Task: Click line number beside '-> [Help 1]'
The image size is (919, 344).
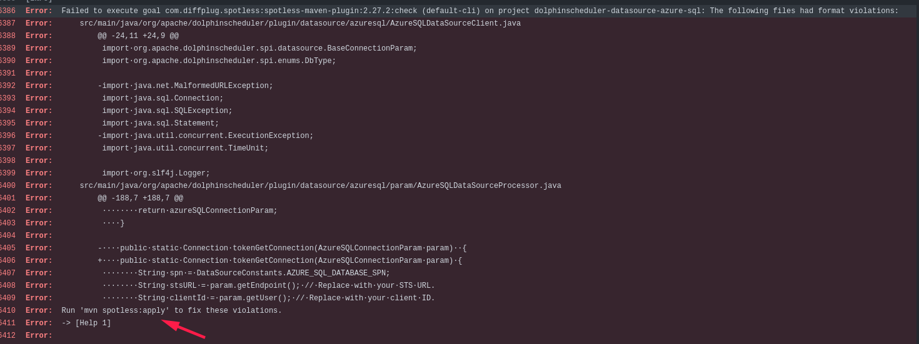Action: (x=8, y=323)
